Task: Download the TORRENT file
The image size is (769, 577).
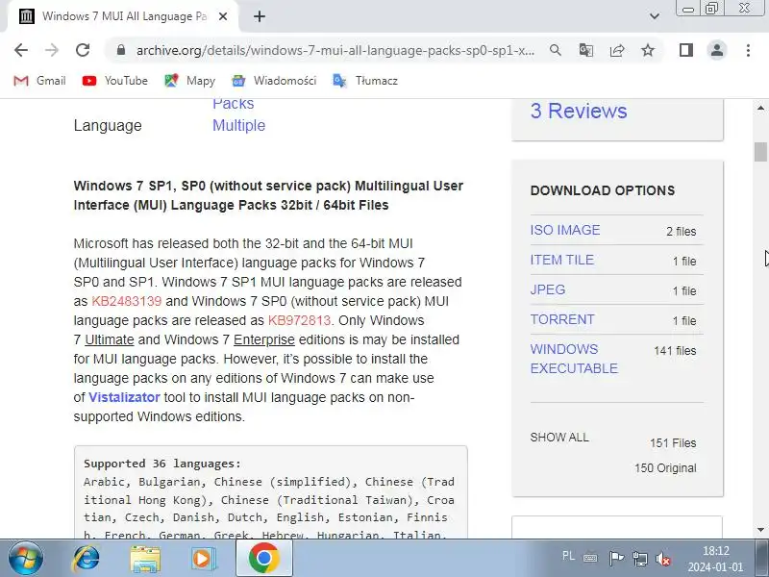Action: (x=562, y=320)
